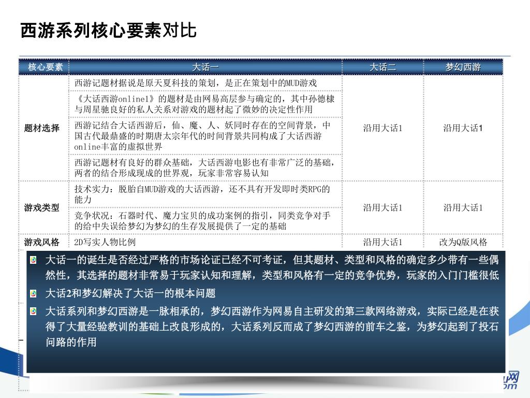Select the 核心要素 column header
Image resolution: width=530 pixels, height=398 pixels.
click(x=45, y=67)
